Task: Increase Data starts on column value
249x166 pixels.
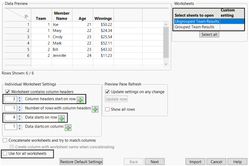Action: click(x=20, y=125)
